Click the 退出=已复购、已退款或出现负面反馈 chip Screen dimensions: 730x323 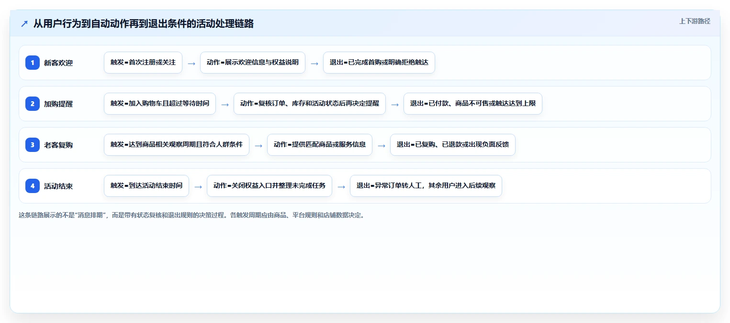[x=453, y=145]
